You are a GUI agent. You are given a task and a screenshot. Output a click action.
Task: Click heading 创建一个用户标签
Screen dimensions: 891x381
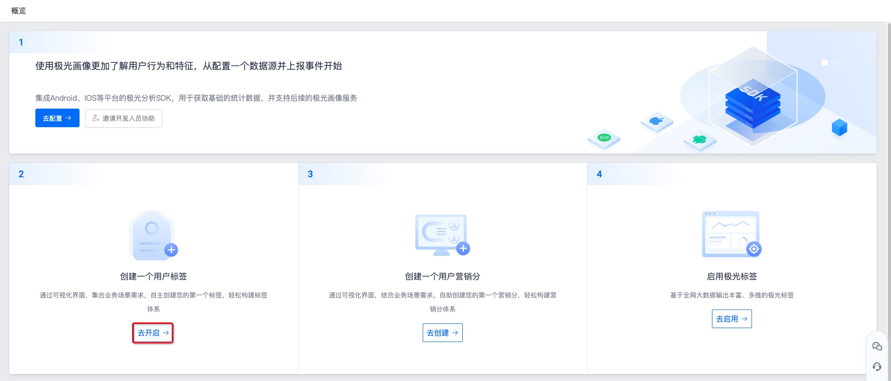click(153, 277)
